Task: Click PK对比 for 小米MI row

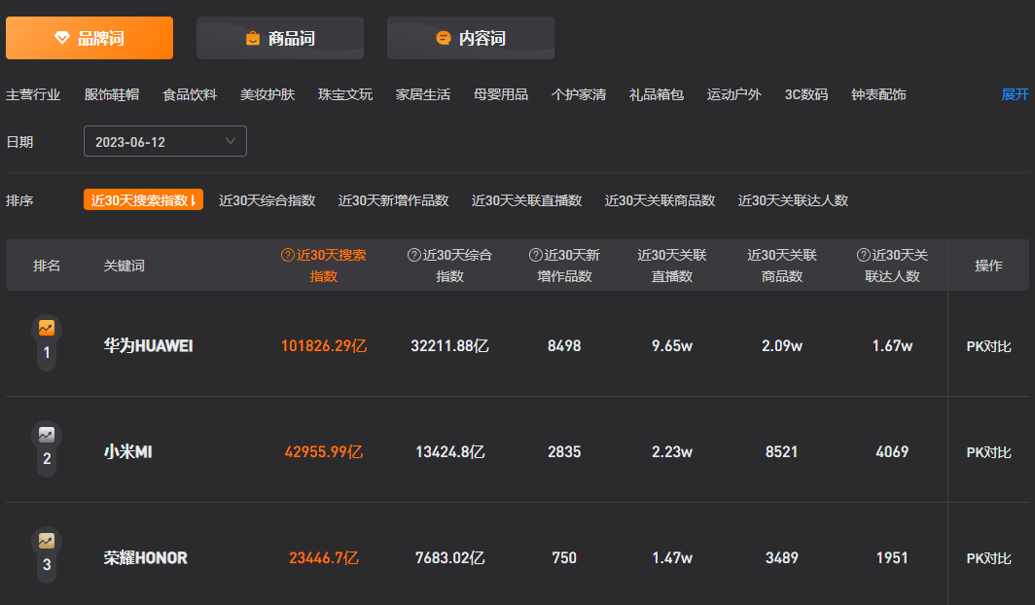Action: (x=988, y=452)
